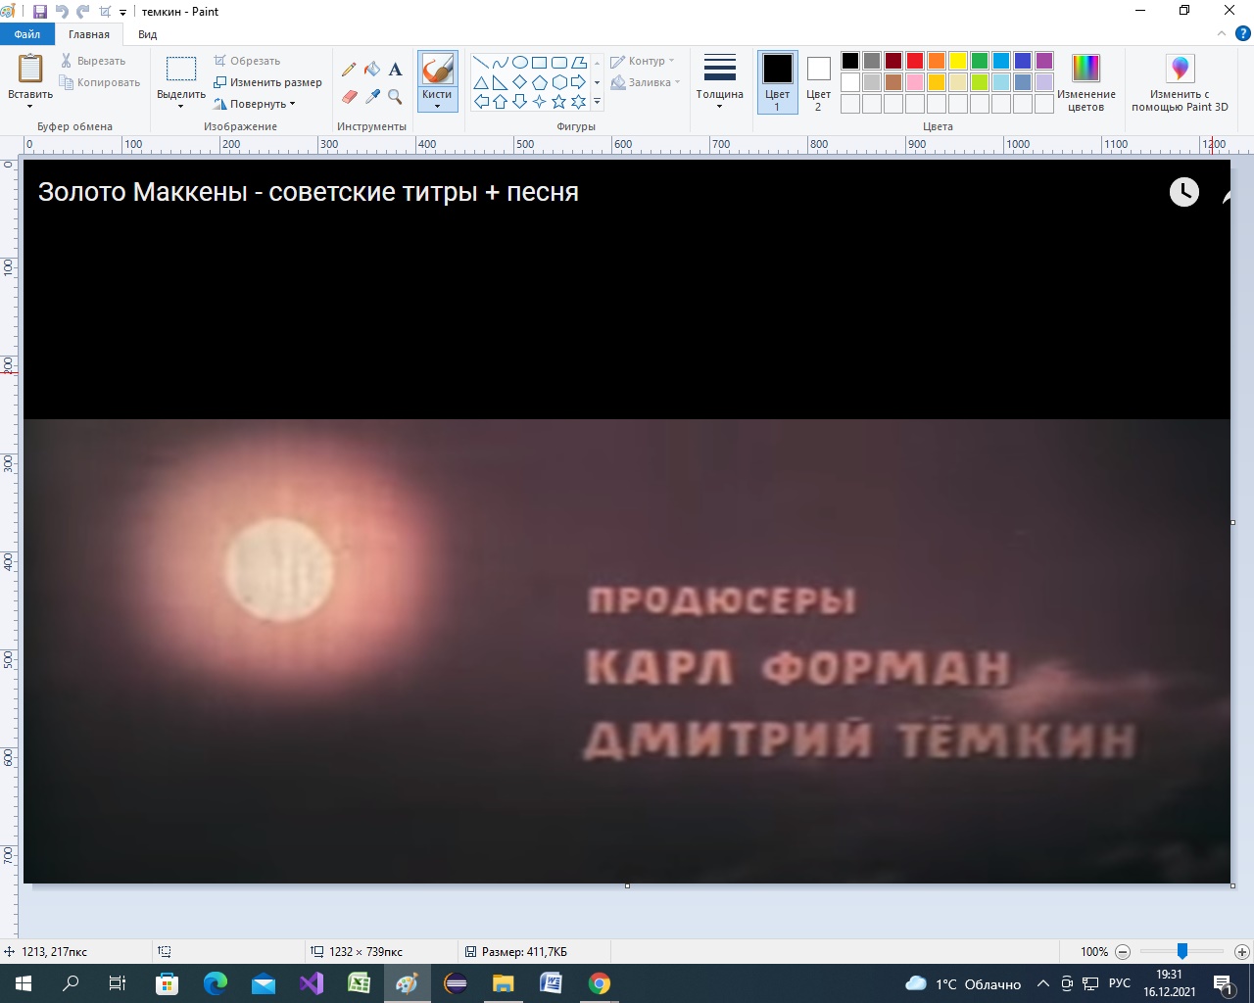Click the Save icon in the quick access toolbar
This screenshot has width=1254, height=1003.
[x=40, y=12]
